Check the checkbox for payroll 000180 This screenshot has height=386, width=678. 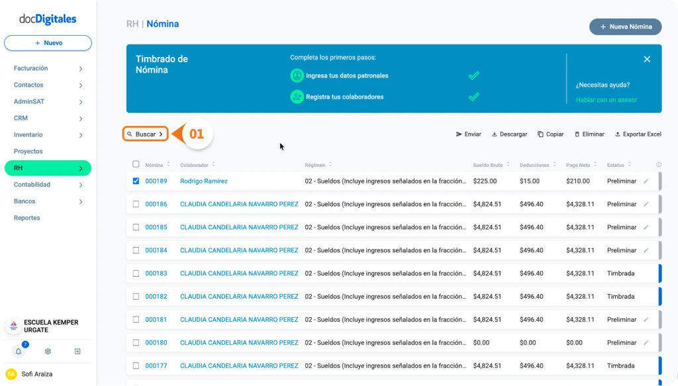coord(136,342)
